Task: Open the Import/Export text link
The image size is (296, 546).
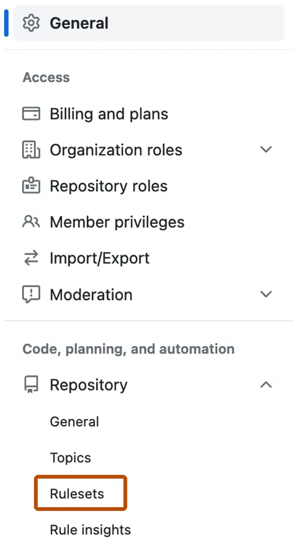Action: tap(100, 259)
